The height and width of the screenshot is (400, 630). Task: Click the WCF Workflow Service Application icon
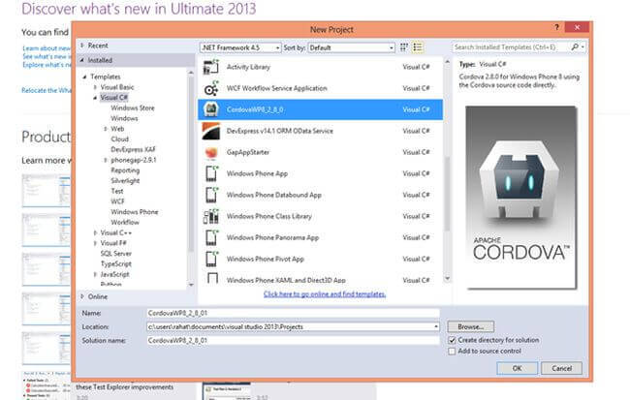pyautogui.click(x=211, y=88)
